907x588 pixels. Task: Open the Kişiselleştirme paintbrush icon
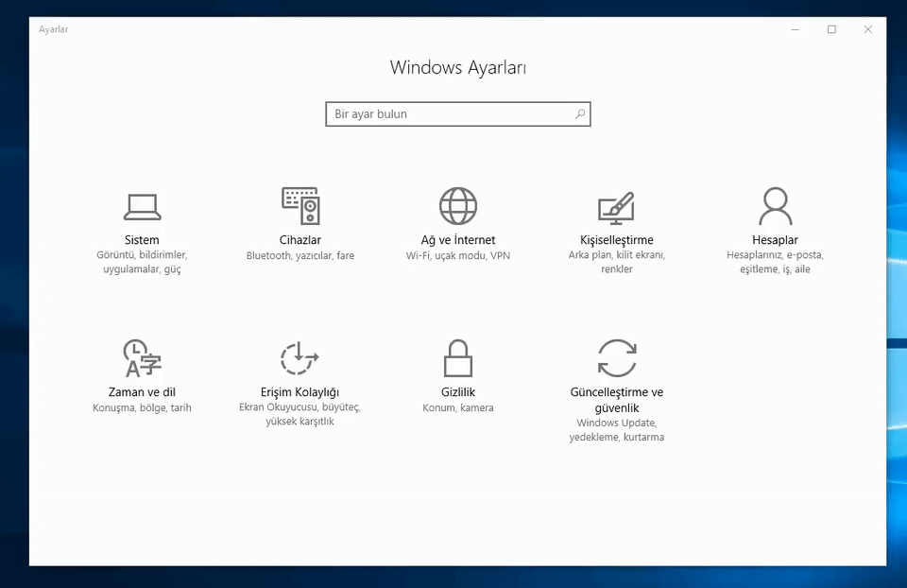(x=616, y=206)
